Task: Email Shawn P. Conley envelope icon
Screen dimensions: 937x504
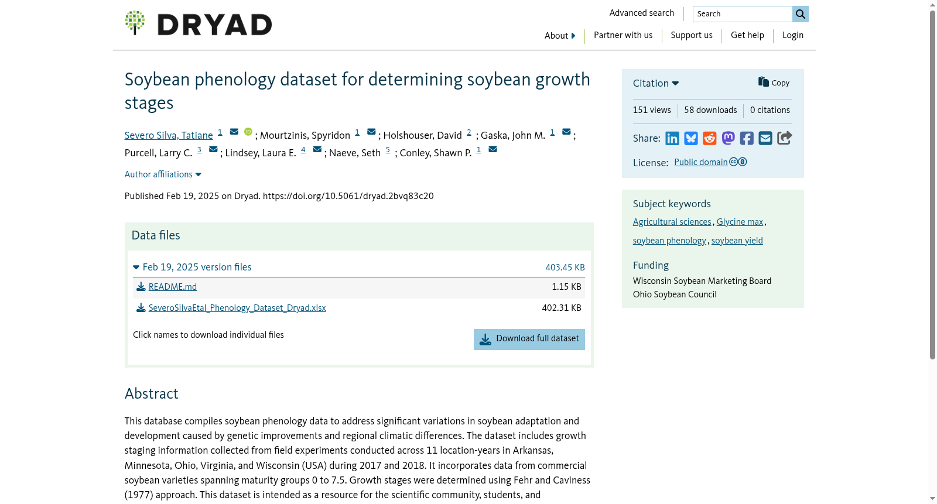Action: point(493,149)
